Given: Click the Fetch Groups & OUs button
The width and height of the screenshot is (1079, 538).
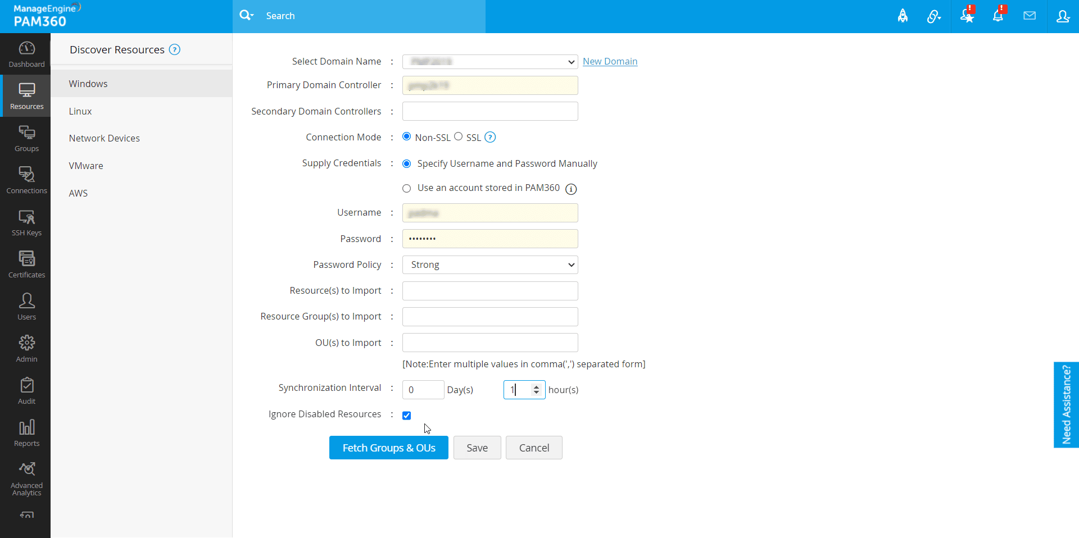Looking at the screenshot, I should click(389, 448).
